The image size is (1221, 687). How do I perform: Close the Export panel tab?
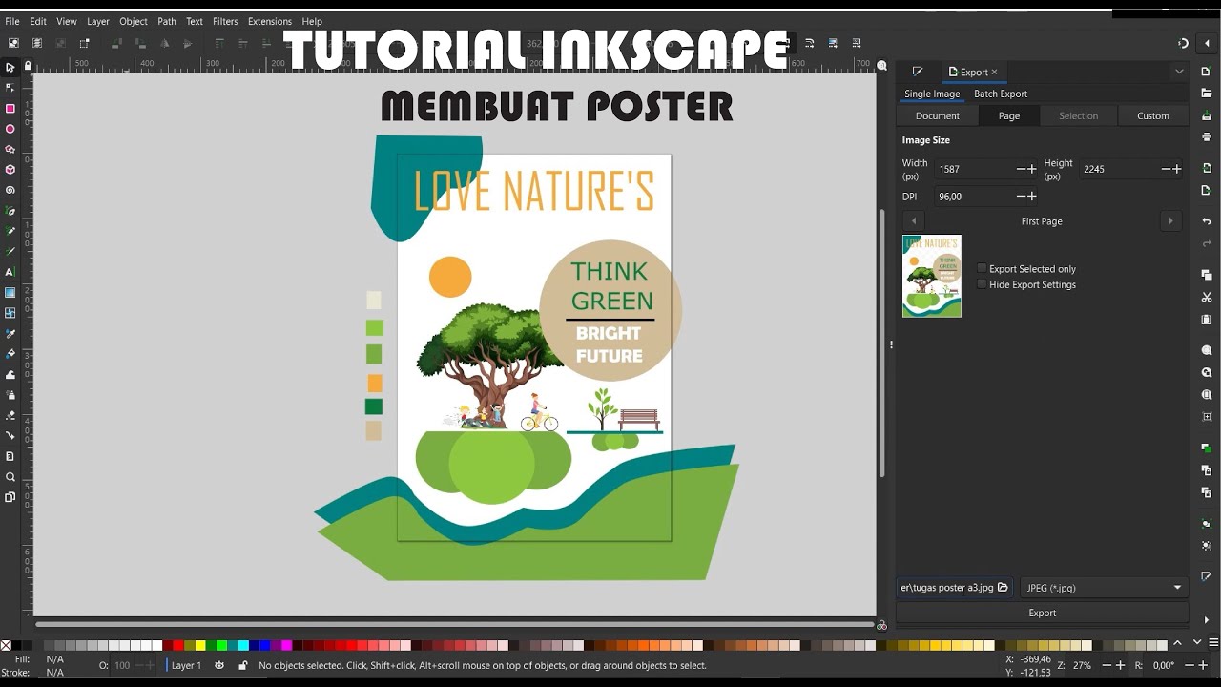tap(994, 72)
